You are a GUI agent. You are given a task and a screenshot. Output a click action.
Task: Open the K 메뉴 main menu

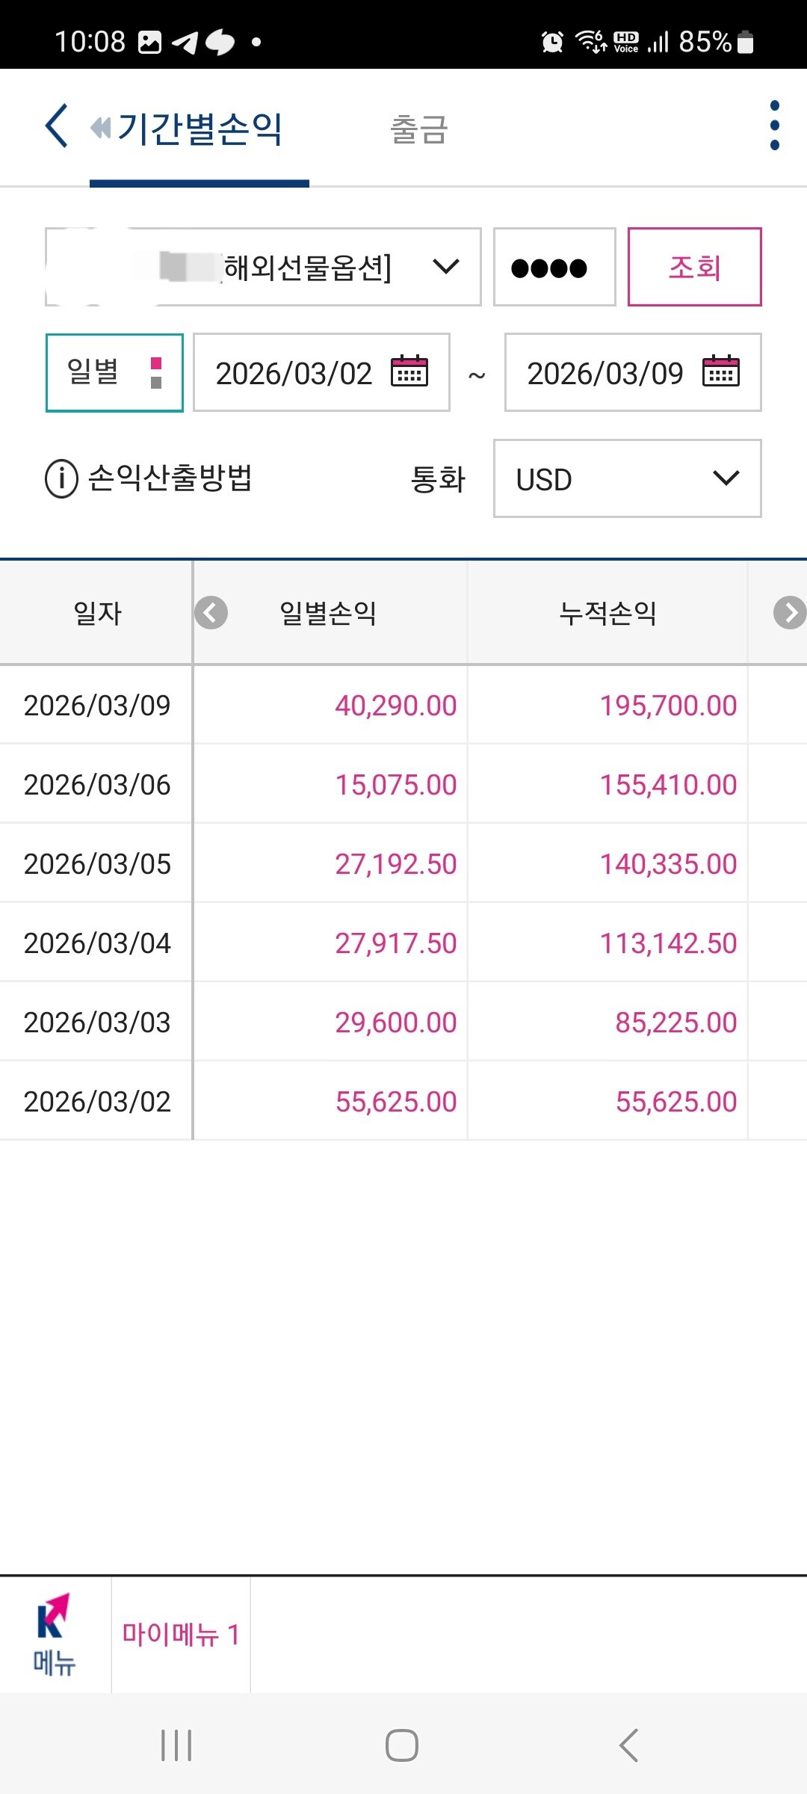click(55, 1634)
